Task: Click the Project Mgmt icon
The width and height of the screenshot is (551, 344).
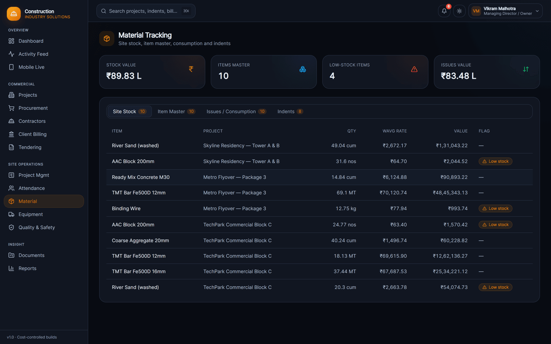Action: pos(11,175)
